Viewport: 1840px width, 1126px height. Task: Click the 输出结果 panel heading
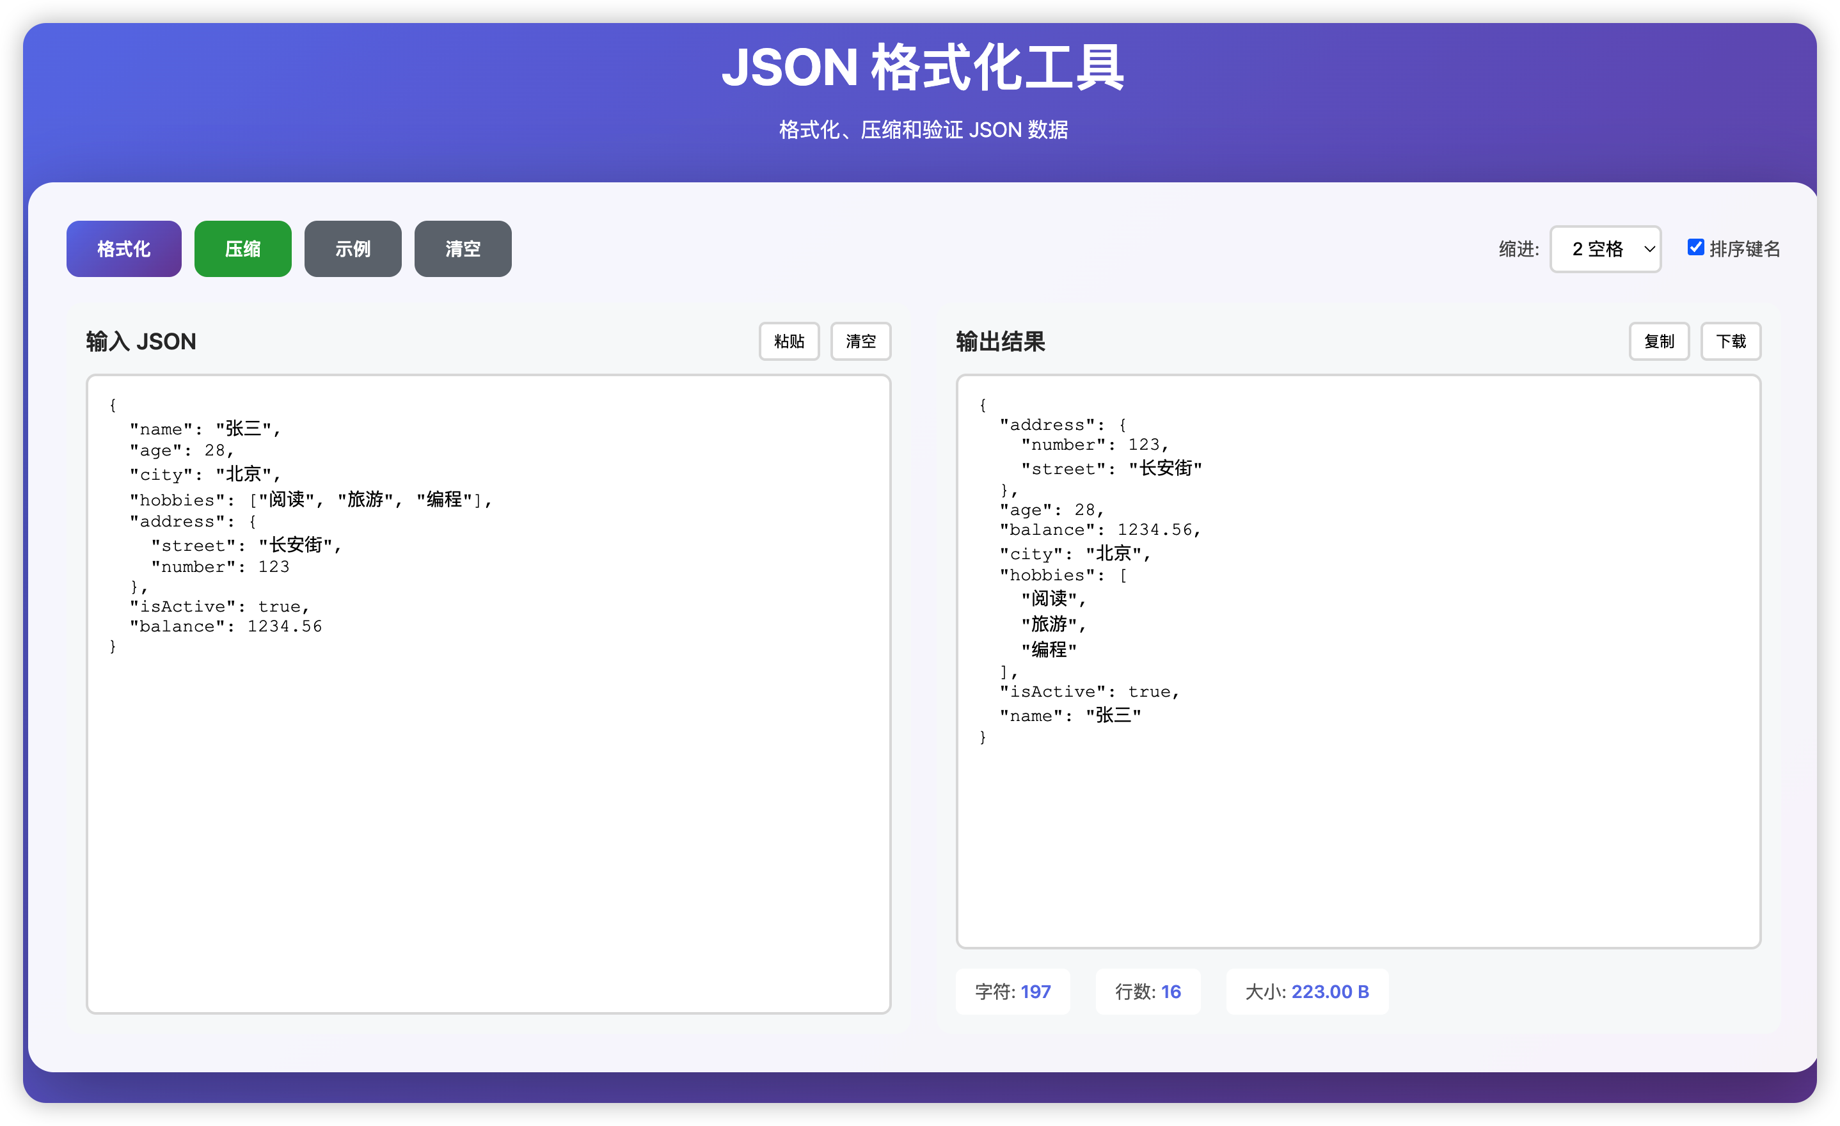(1000, 341)
